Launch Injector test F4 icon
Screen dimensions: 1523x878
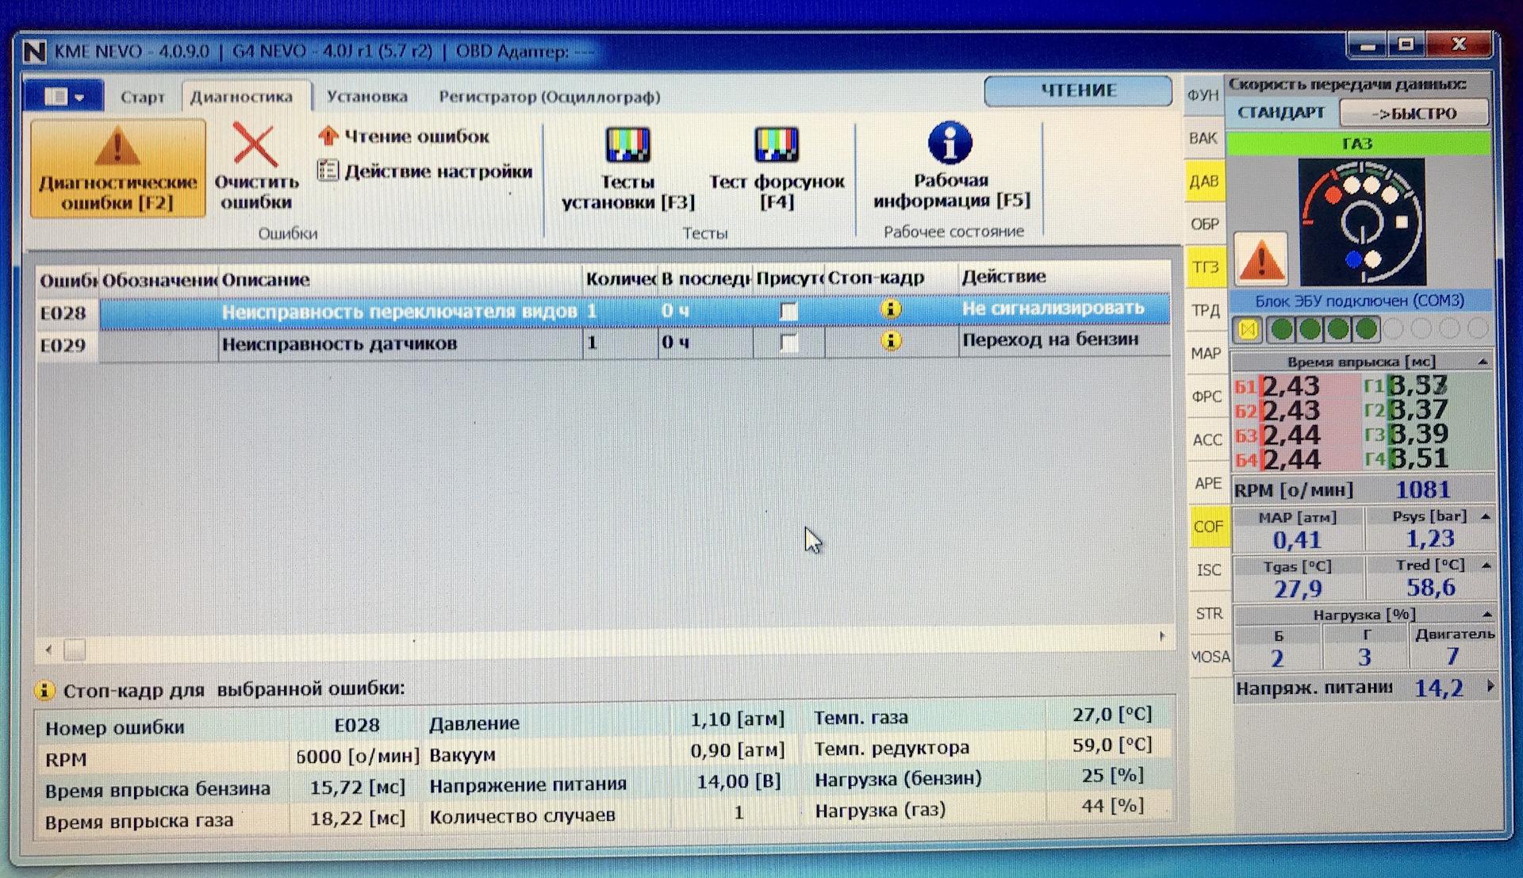tap(776, 145)
